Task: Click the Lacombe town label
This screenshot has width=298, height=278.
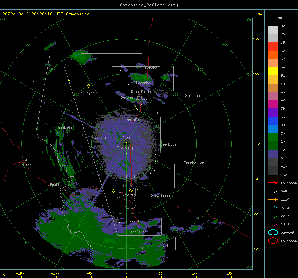Action: coord(143,83)
